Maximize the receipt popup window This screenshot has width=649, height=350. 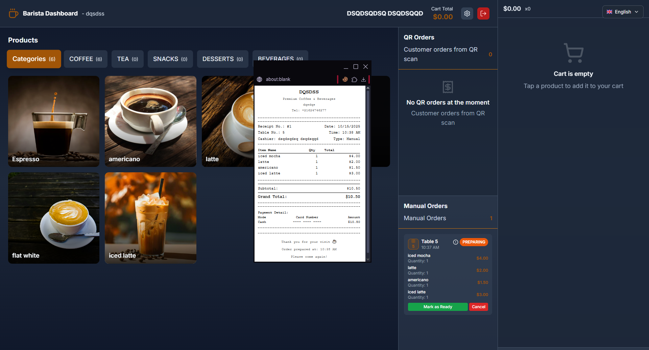(x=356, y=67)
